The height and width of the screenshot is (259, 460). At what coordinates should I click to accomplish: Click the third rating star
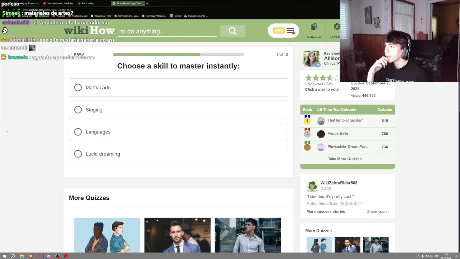coord(322,78)
